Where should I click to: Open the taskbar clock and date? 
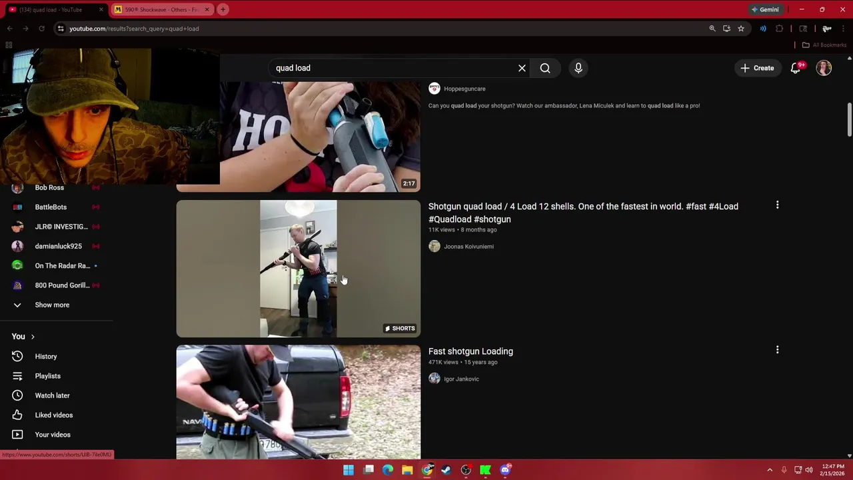point(833,470)
